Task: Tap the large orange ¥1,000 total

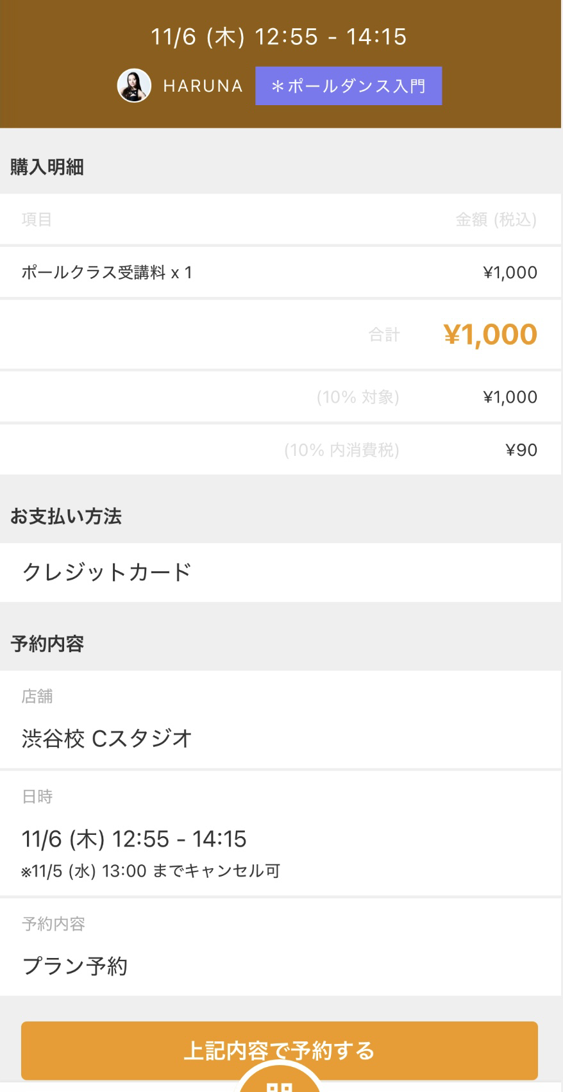Action: point(490,334)
